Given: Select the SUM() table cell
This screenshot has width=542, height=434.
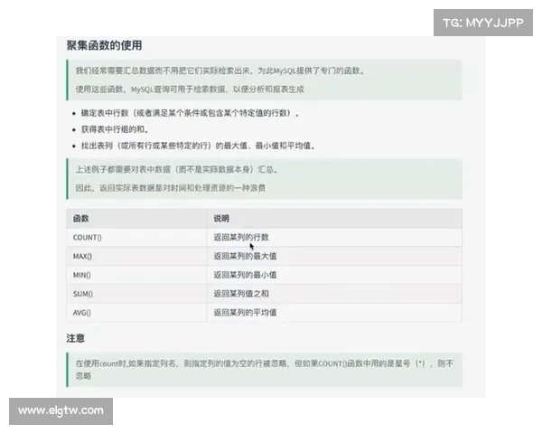Looking at the screenshot, I should 136,294.
